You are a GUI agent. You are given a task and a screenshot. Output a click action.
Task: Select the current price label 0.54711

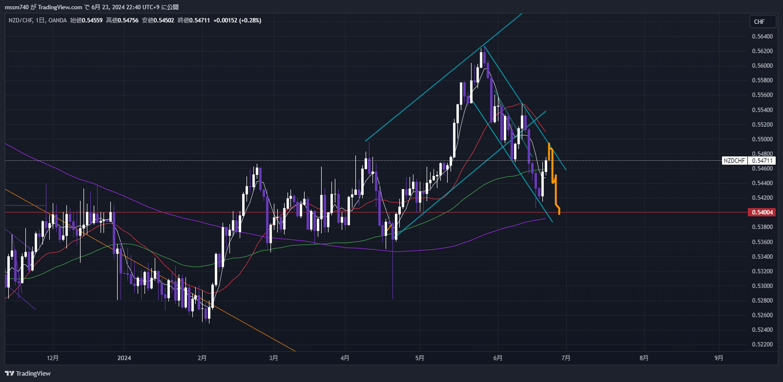(x=762, y=161)
